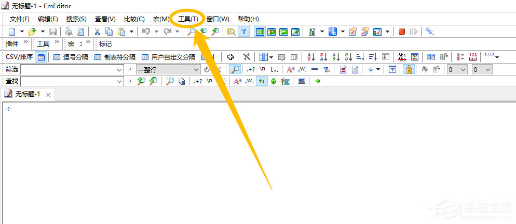The image size is (516, 224).
Task: Open the 查找 find text dropdown
Action: (120, 82)
